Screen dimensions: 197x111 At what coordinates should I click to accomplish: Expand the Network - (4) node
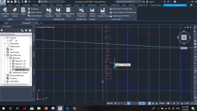(10, 61)
